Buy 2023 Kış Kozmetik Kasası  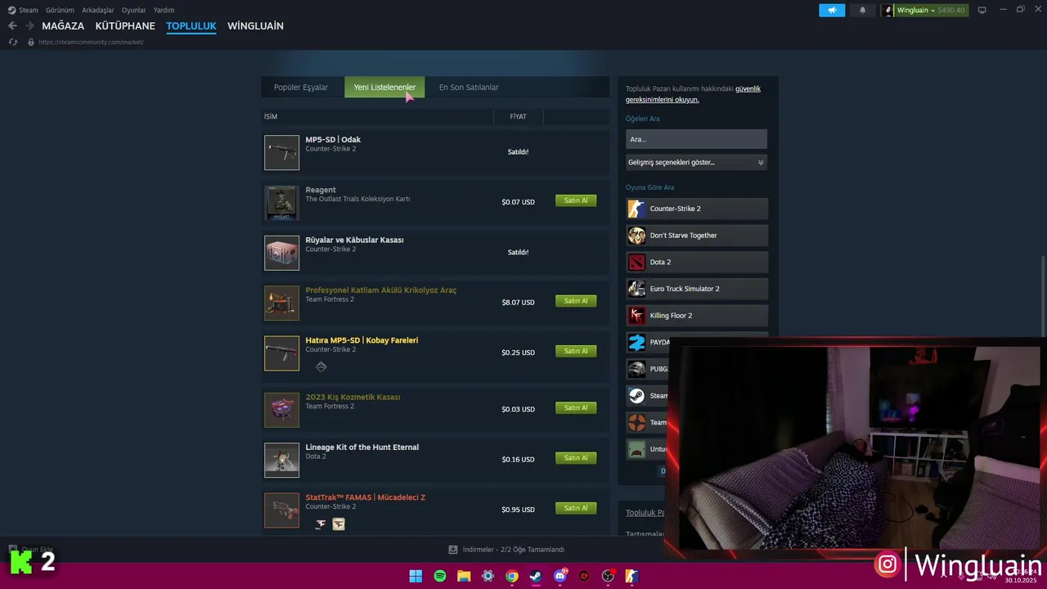click(576, 407)
